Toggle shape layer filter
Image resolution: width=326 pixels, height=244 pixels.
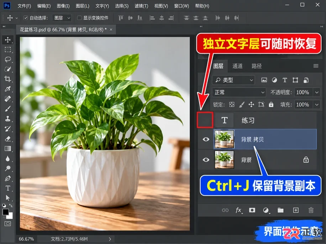tap(295, 80)
